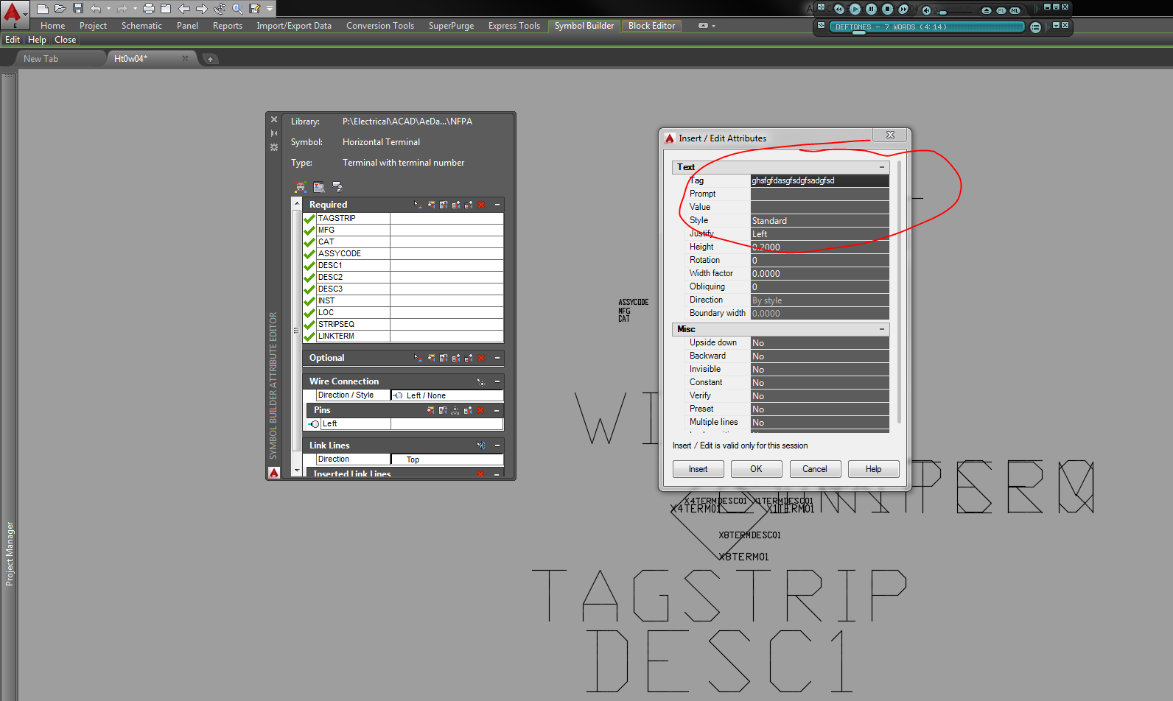Toggle the Backward value No
Screen dimensions: 1173x701
tap(819, 356)
